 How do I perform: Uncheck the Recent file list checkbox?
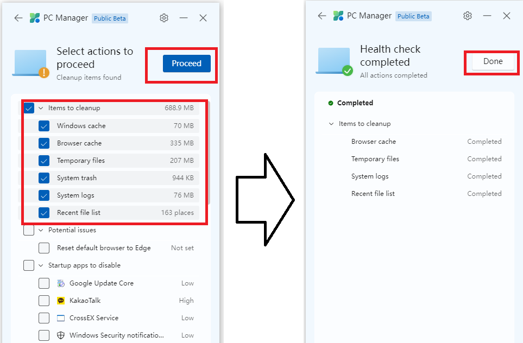[44, 213]
